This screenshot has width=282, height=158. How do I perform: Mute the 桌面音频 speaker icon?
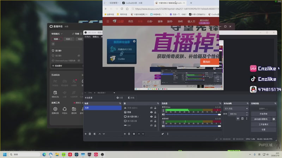click(x=163, y=126)
